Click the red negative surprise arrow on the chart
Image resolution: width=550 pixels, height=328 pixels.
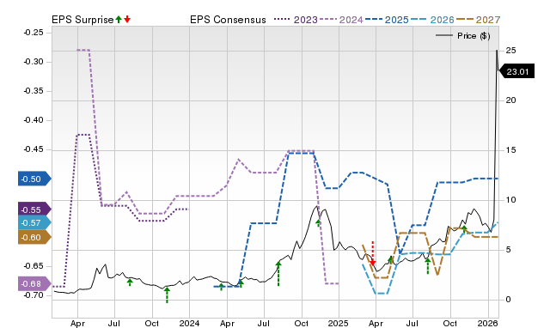coord(372,253)
